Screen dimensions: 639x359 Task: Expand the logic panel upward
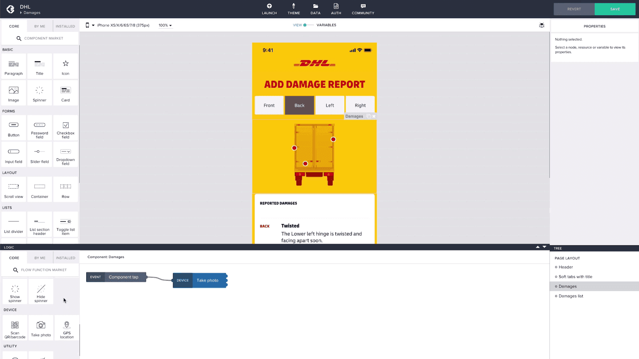[538, 247]
